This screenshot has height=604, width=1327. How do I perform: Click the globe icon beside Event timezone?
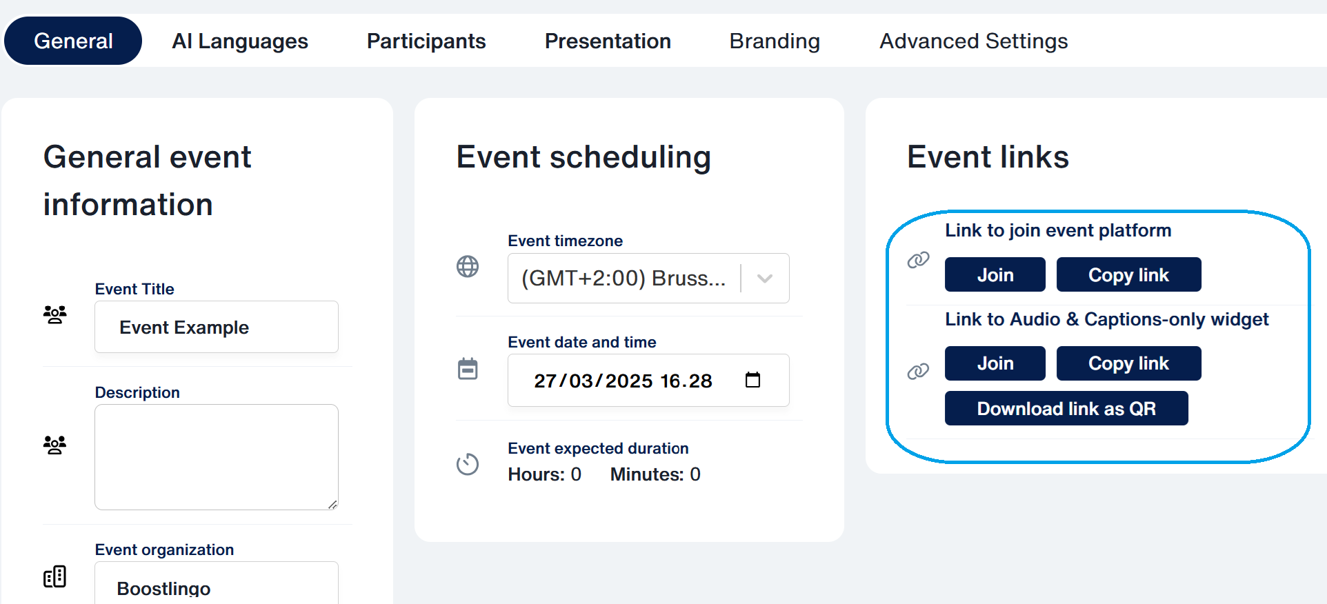coord(468,266)
